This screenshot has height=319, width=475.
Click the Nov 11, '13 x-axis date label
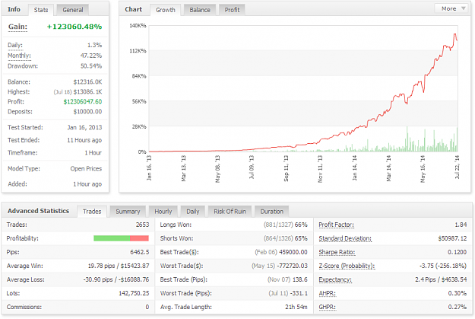[320, 169]
